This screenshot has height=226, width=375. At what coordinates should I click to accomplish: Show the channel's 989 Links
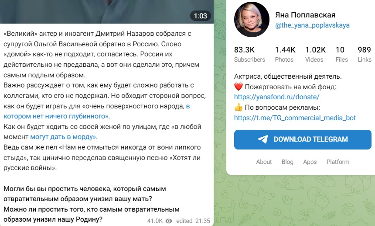pos(364,54)
